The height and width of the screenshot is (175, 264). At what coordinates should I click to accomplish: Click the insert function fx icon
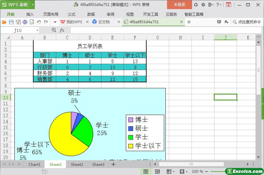[62, 30]
